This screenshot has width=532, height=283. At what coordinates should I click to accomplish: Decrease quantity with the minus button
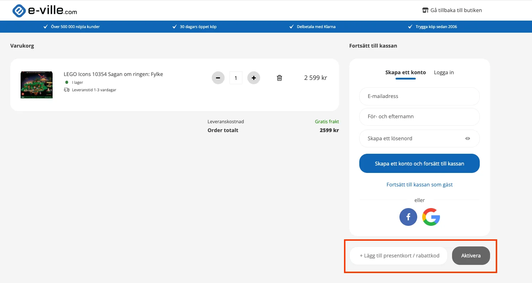pos(218,78)
